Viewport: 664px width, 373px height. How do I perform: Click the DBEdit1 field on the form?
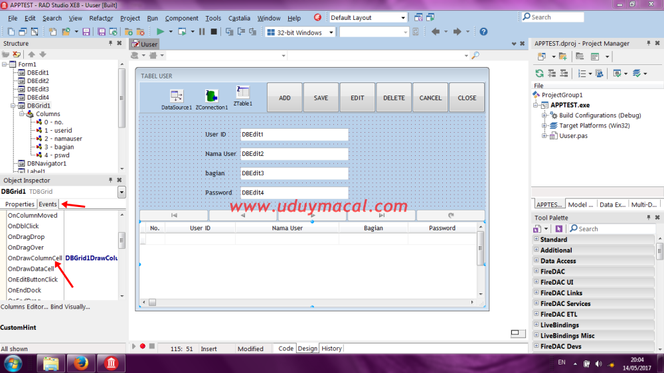pyautogui.click(x=294, y=134)
